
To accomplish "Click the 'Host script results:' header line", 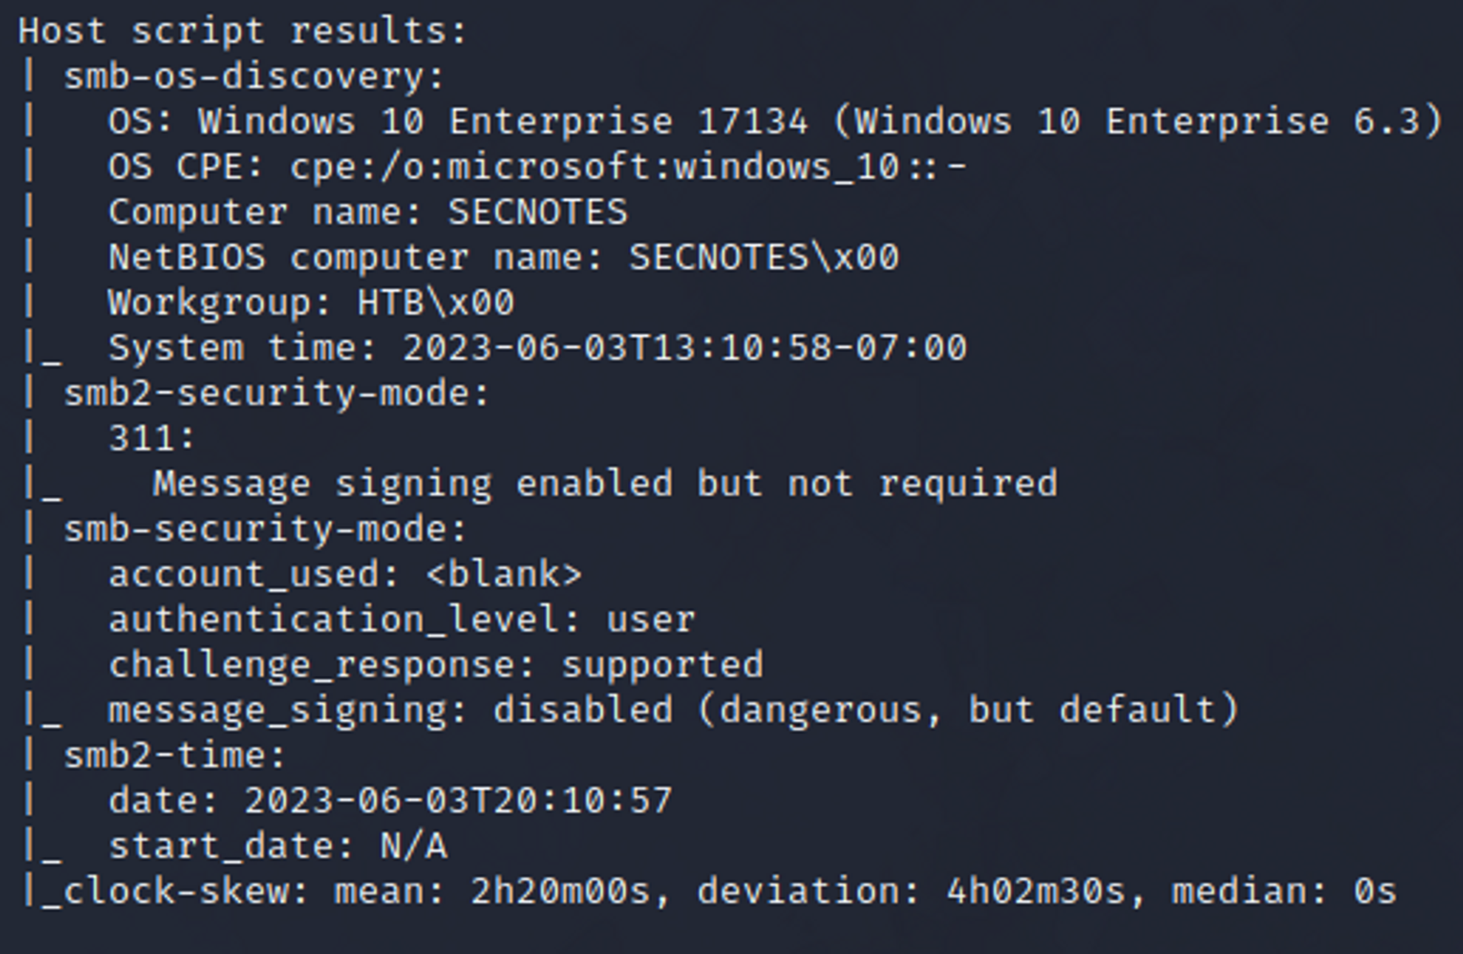I will point(242,32).
